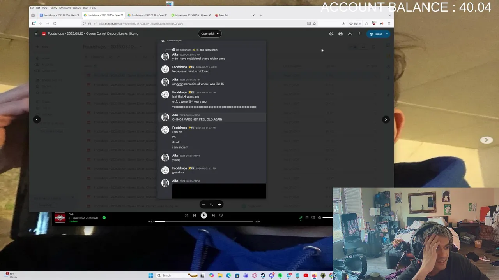
Task: Play the song Cold
Action: pos(203,215)
